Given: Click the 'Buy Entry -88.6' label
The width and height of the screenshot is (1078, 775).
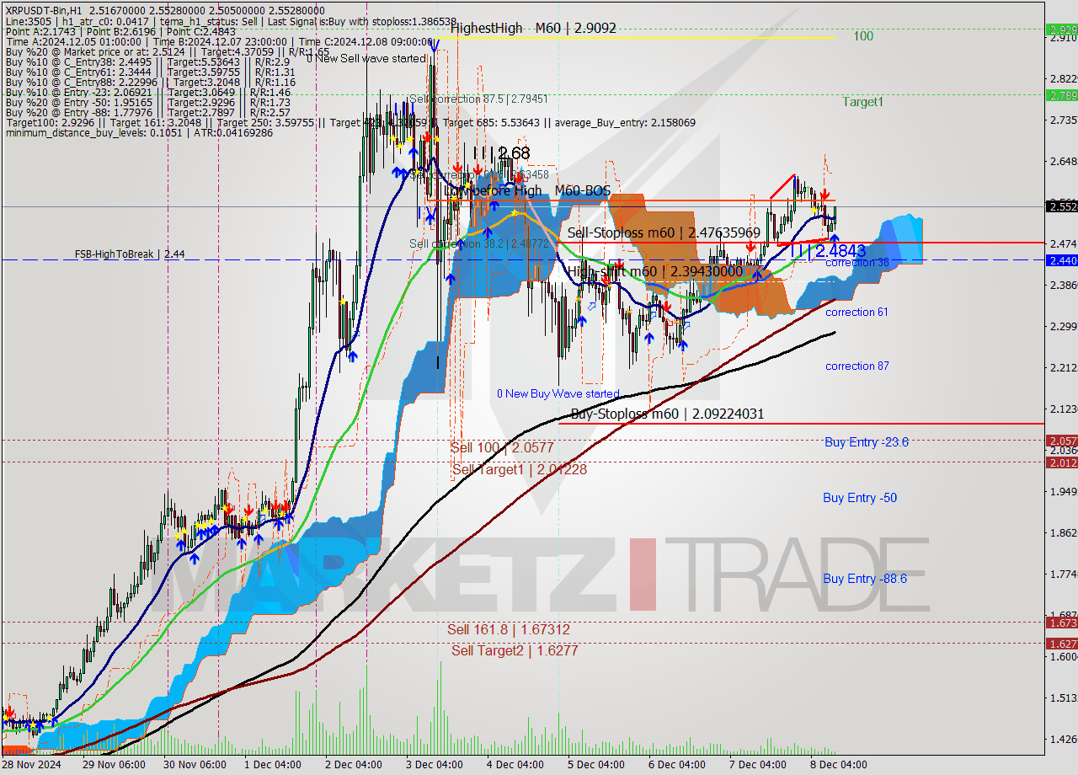Looking at the screenshot, I should (x=864, y=579).
